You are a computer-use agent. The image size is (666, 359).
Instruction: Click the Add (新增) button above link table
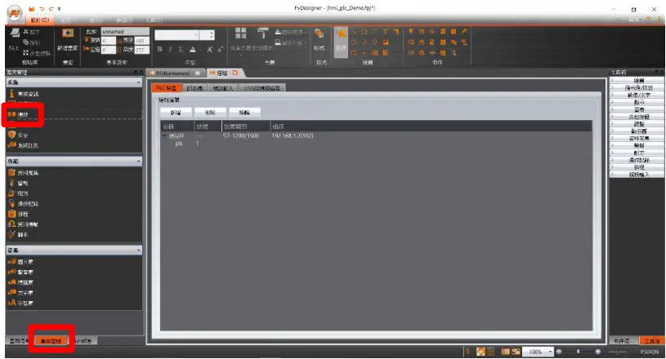click(176, 113)
